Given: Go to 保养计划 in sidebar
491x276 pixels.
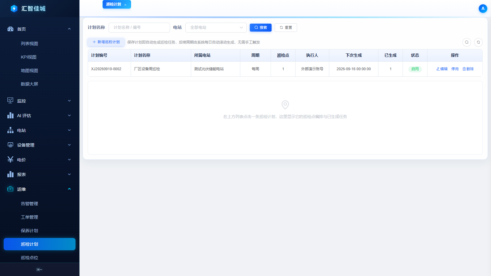Looking at the screenshot, I should (29, 231).
